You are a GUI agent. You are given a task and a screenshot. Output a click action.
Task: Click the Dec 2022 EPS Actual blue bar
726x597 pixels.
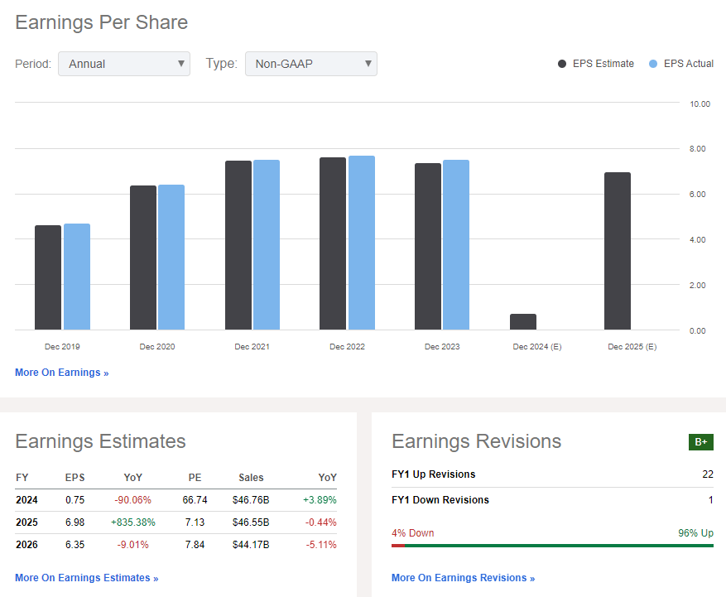[362, 243]
